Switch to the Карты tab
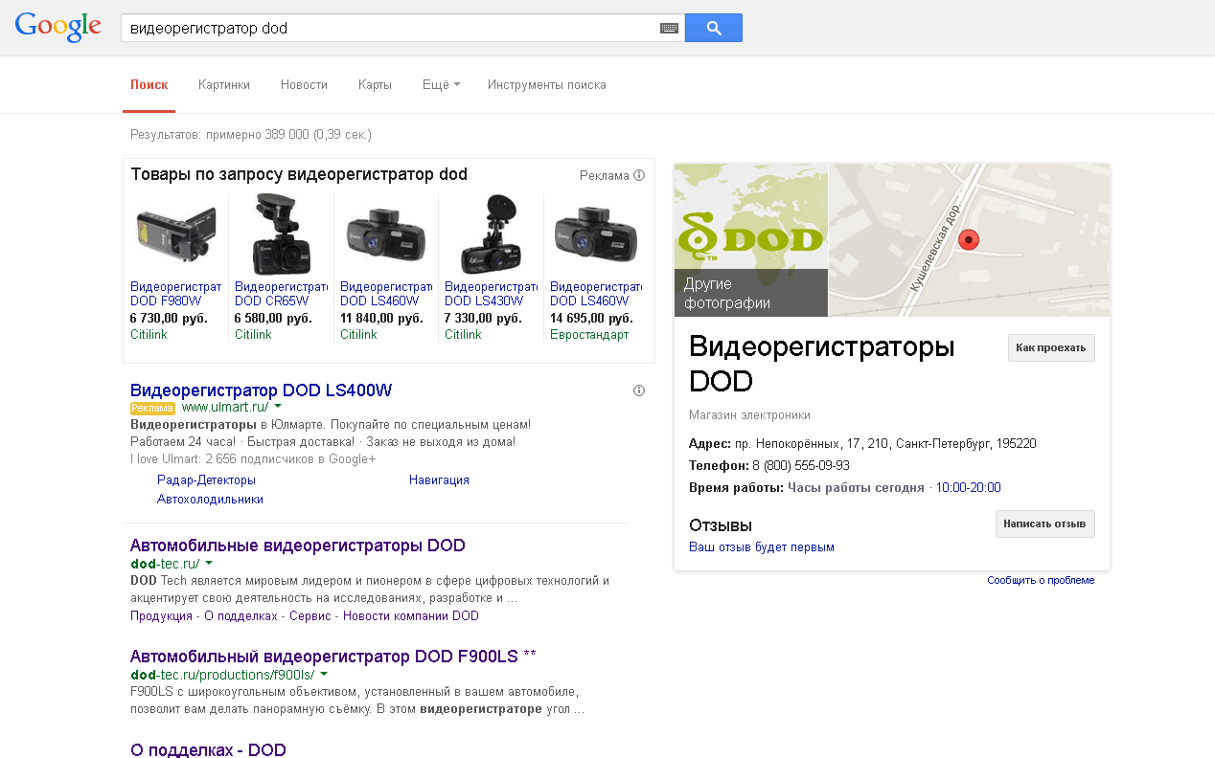Viewport: 1215px width, 758px height. pos(375,84)
